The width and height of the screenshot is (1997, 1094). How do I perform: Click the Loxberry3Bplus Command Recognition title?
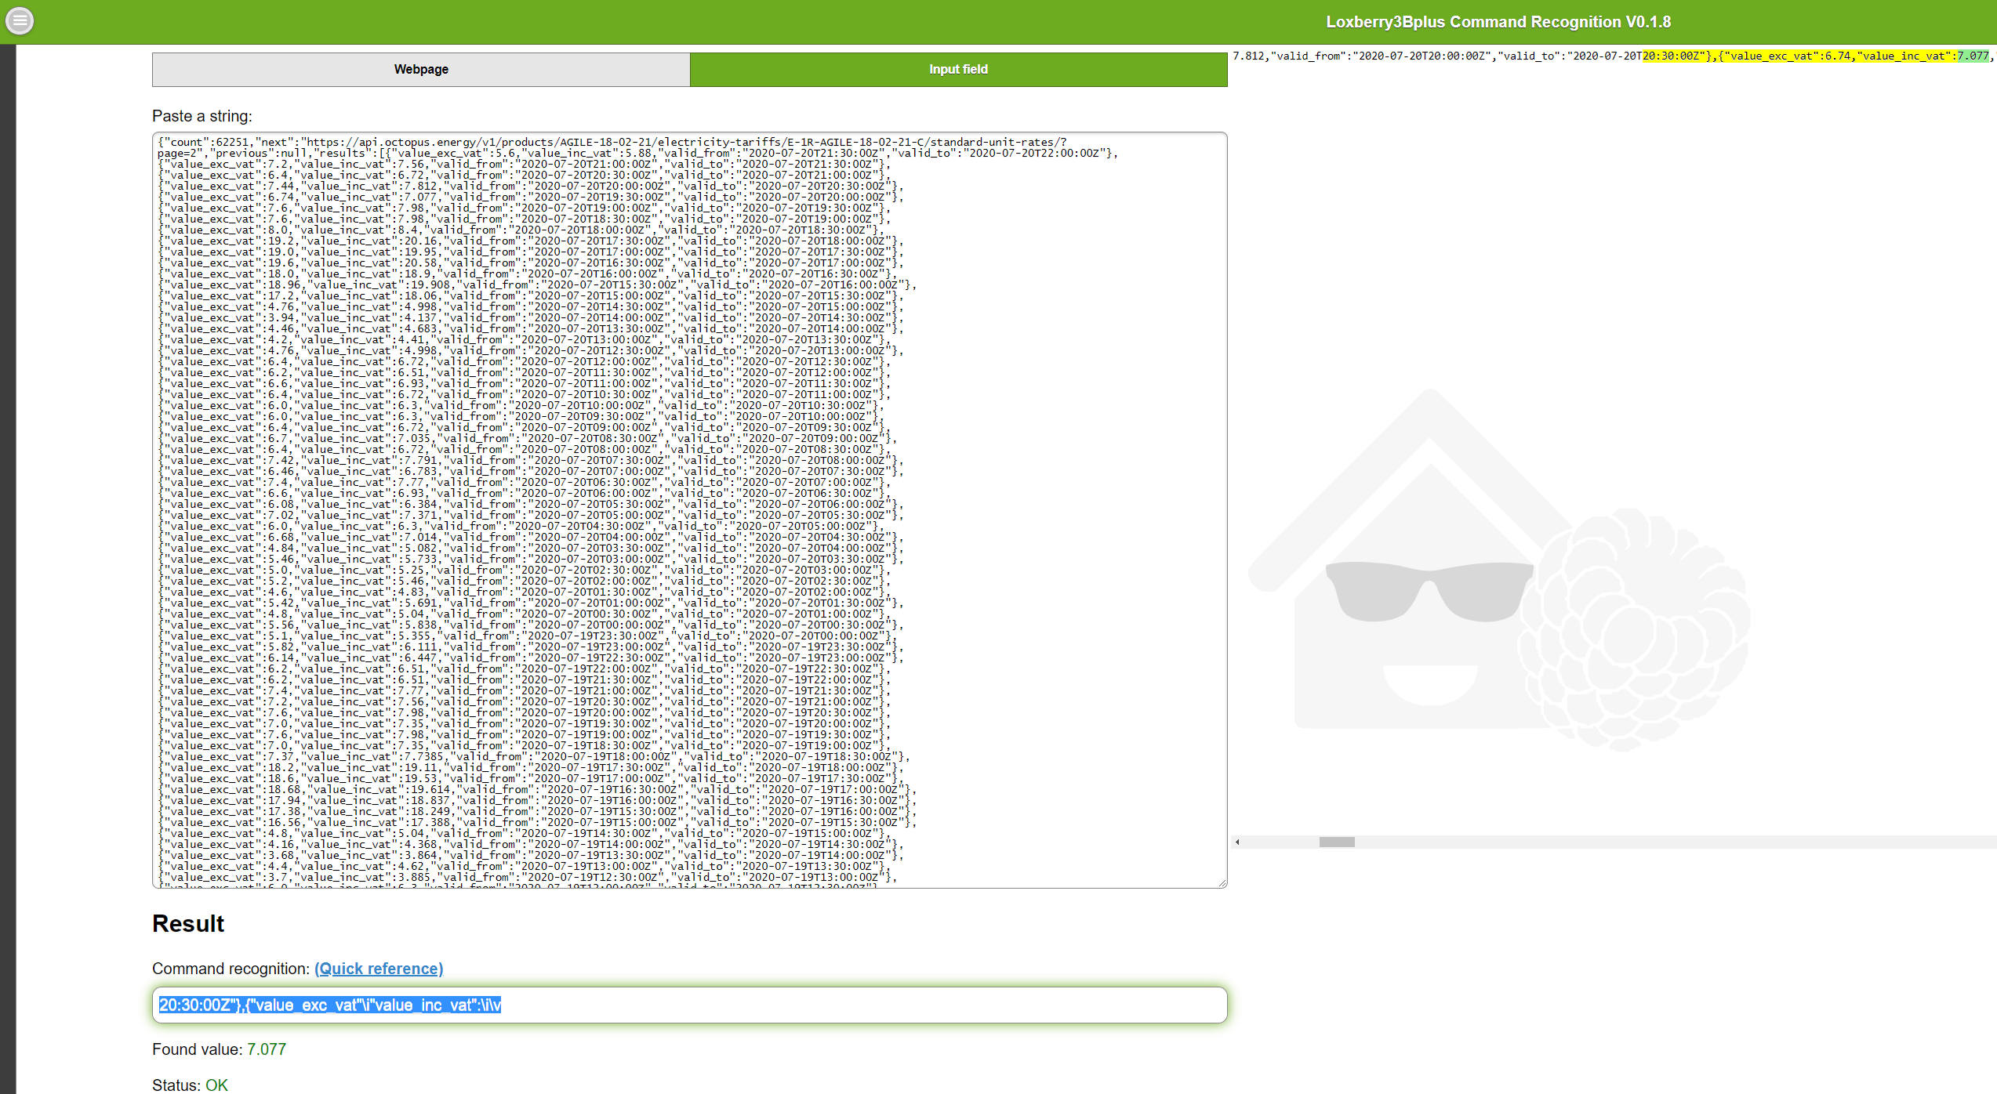tap(1498, 22)
